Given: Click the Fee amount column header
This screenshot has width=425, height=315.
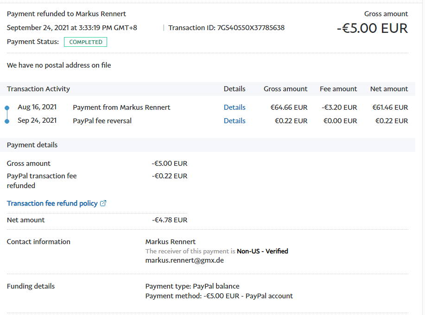Looking at the screenshot, I should 338,89.
